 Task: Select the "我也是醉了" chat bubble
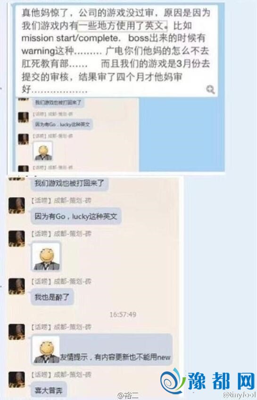pyautogui.click(x=52, y=297)
